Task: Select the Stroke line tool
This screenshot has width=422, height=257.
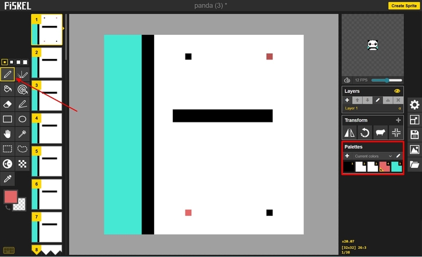Action: click(22, 104)
